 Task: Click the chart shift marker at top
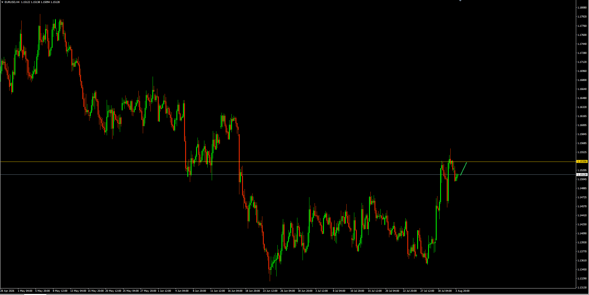coord(460,1)
